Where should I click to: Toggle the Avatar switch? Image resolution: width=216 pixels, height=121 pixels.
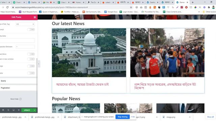[31, 73]
